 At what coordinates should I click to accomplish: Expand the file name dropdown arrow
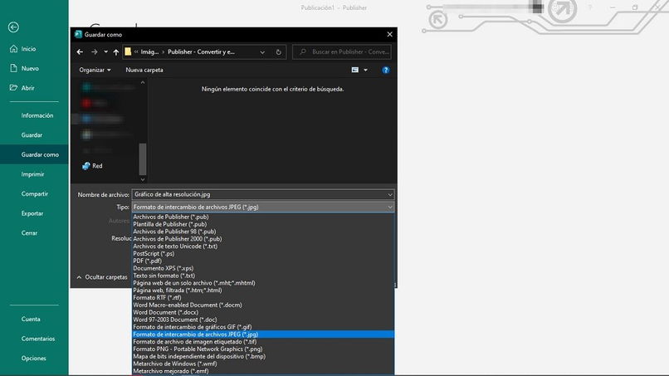[390, 194]
